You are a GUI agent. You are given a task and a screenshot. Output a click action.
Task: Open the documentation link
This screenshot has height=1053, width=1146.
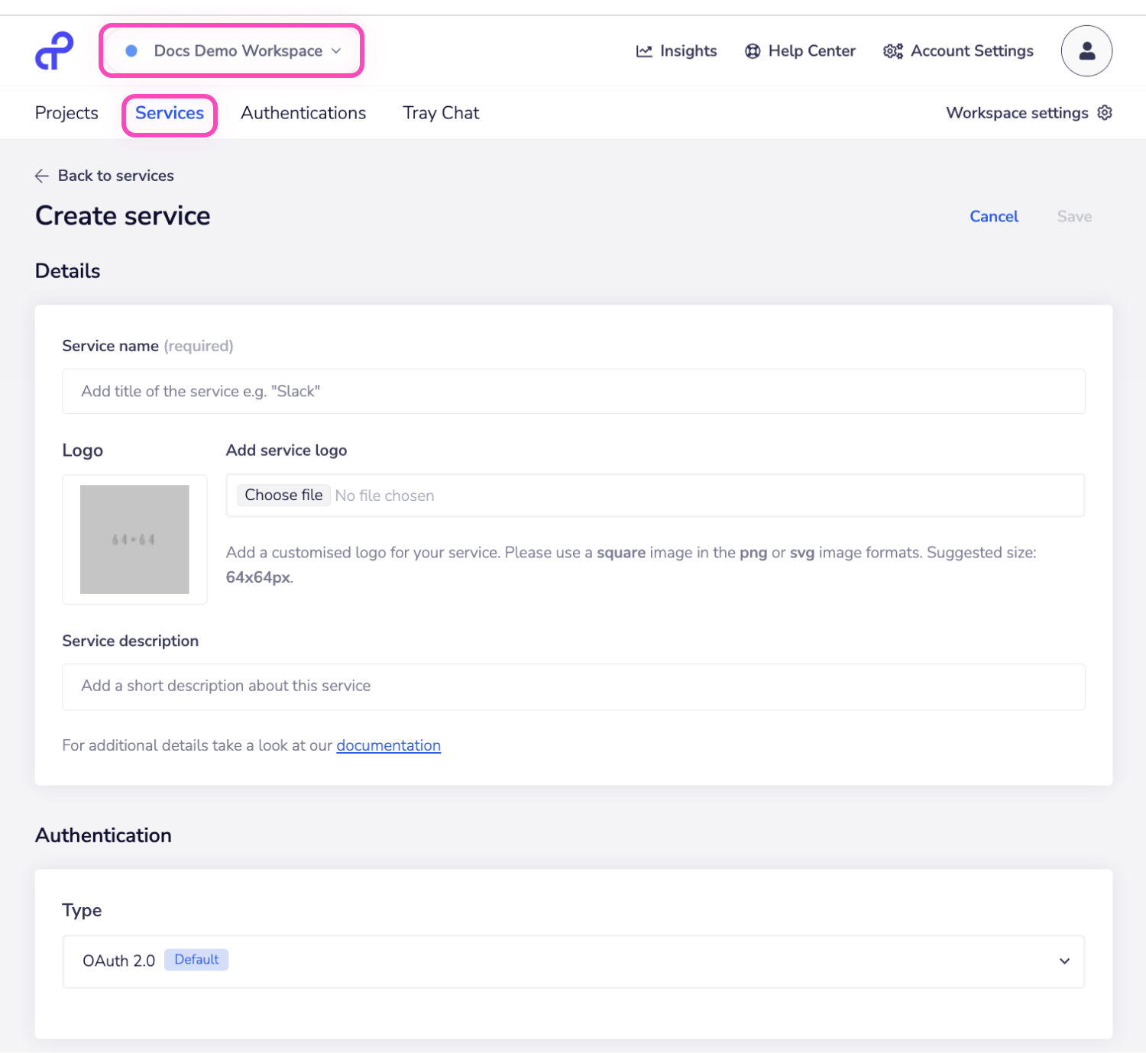[x=388, y=745]
